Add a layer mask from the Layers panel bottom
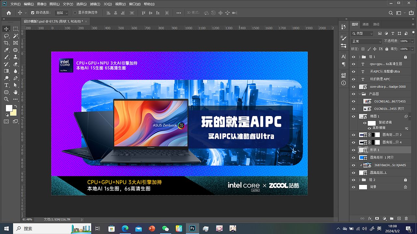The width and height of the screenshot is (417, 234). click(x=377, y=219)
